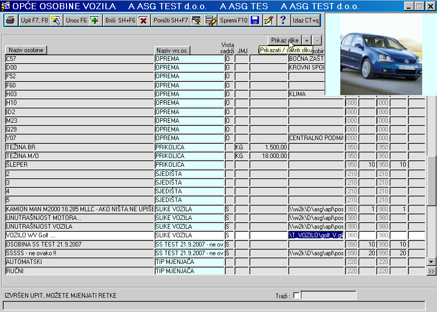Select the UNUTRAŠNJOST VOZILA row
This screenshot has width=437, height=312.
click(x=80, y=227)
